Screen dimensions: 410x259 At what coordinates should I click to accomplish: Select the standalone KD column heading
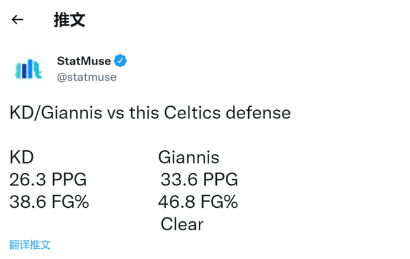pos(22,157)
